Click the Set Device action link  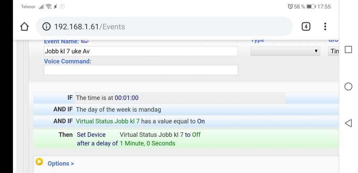[x=91, y=135]
